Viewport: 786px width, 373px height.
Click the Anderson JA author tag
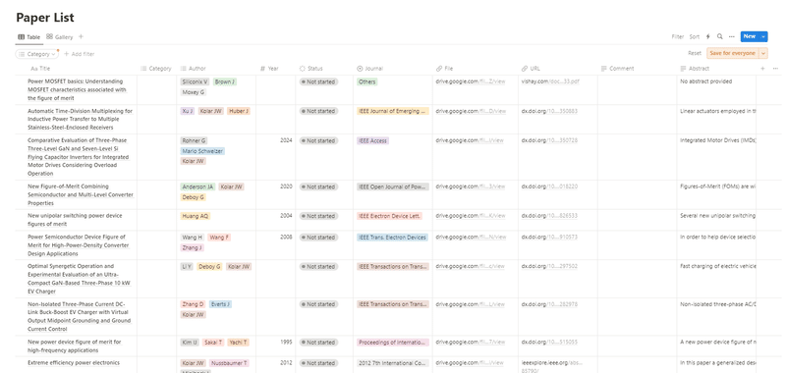coord(197,186)
